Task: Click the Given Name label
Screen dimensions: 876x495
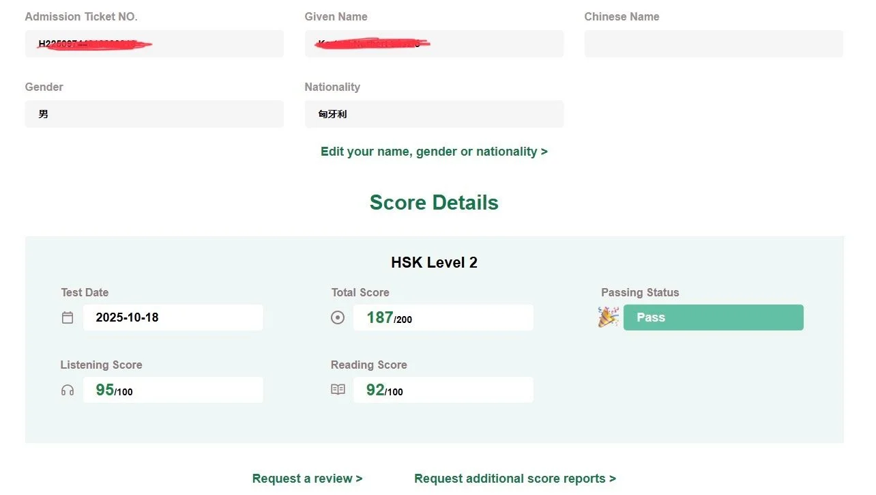Action: pyautogui.click(x=336, y=16)
